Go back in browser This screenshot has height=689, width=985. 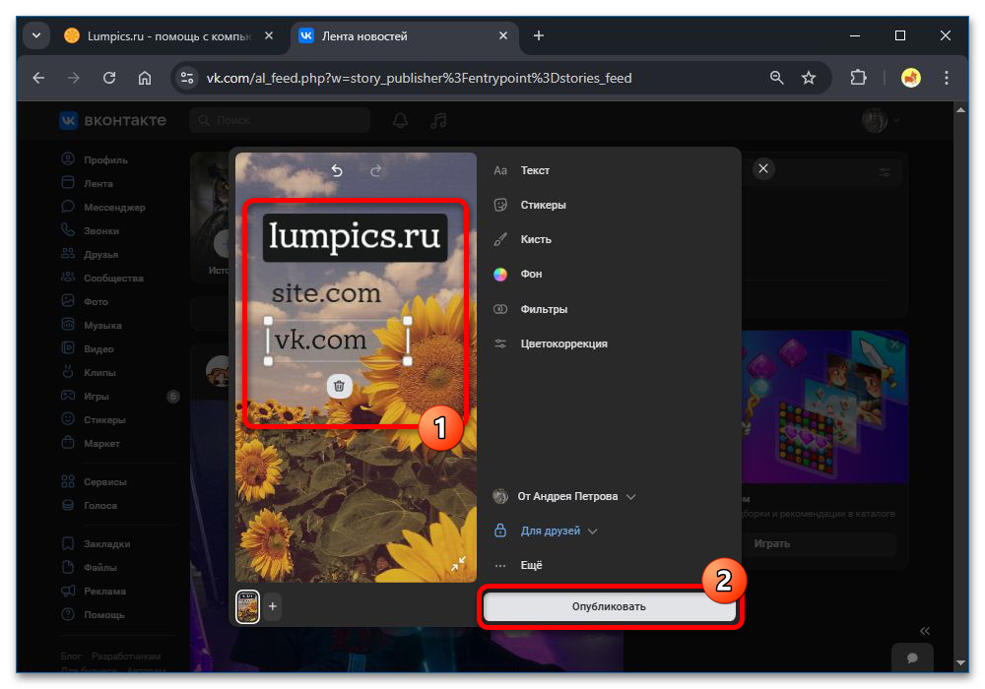(39, 78)
